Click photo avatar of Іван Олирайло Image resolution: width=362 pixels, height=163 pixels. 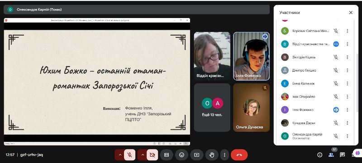[x=285, y=97]
